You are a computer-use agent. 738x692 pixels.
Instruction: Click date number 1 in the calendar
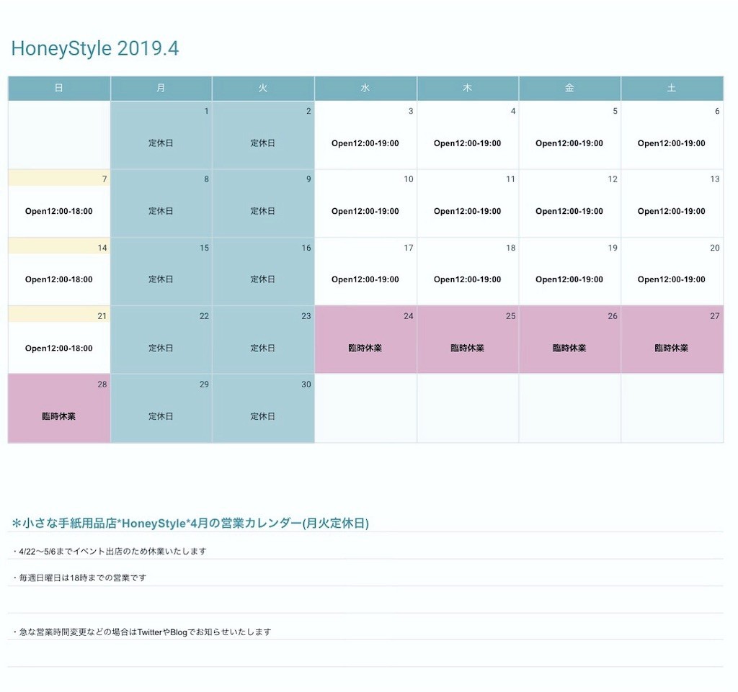[206, 111]
